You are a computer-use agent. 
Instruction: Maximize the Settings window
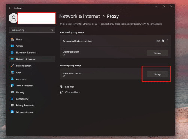(164, 6)
